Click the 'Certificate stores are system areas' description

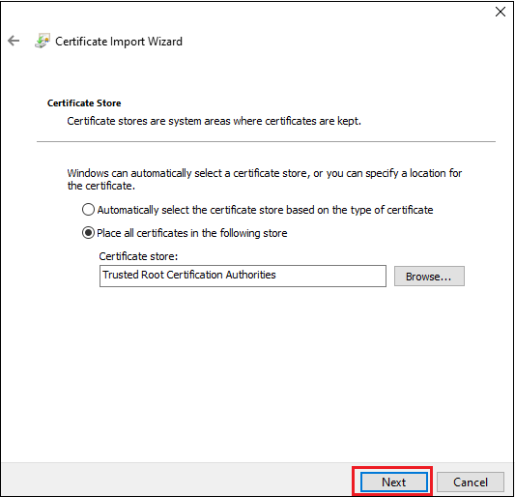coord(215,121)
